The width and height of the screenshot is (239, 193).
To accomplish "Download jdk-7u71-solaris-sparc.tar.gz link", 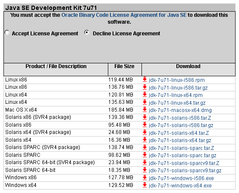I will pos(182,156).
